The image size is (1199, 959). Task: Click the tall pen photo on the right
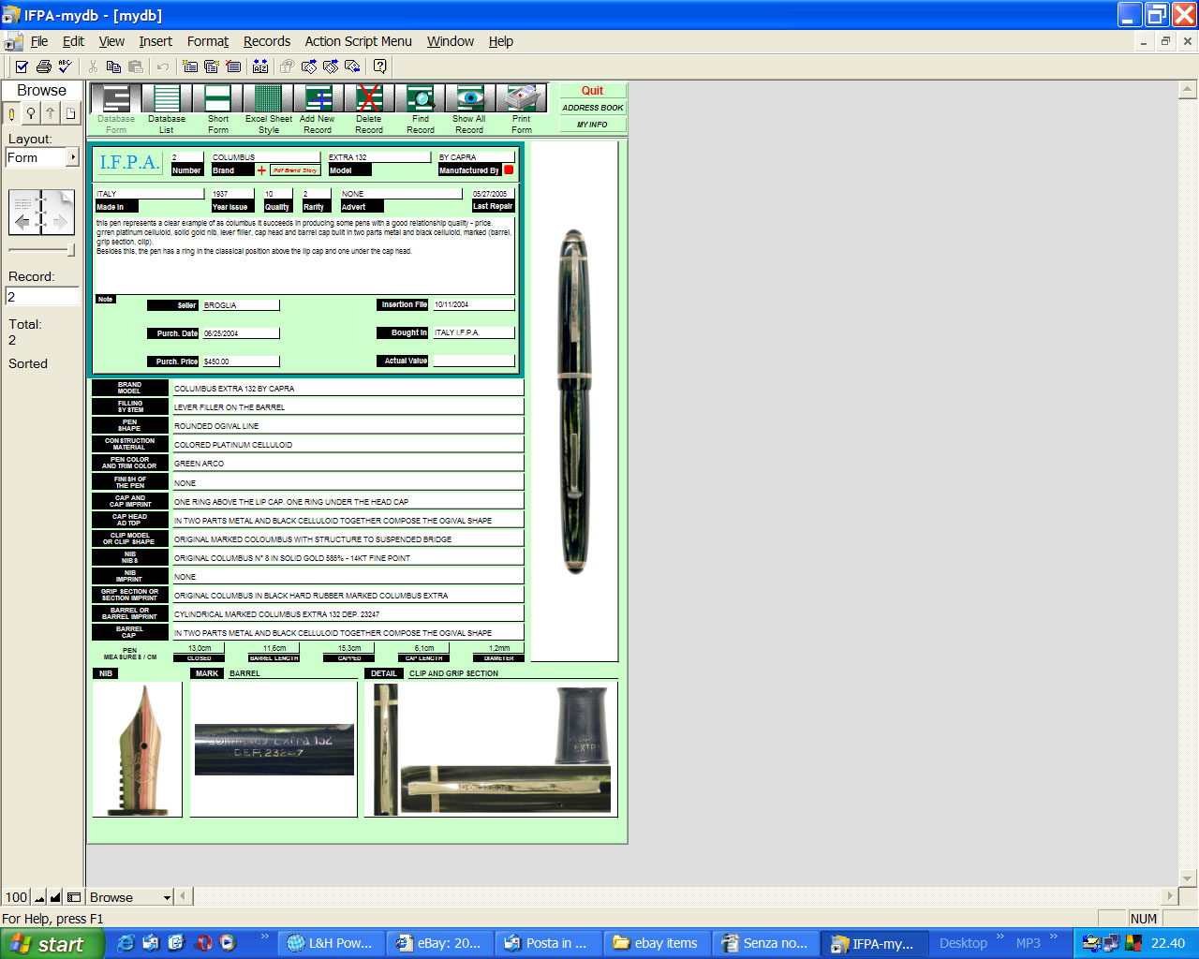[574, 401]
